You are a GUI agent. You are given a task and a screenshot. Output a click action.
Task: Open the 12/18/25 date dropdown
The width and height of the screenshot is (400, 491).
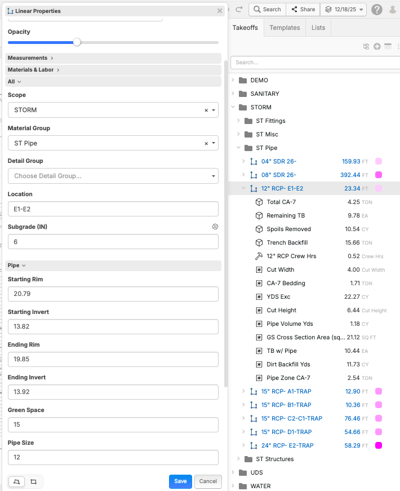344,10
